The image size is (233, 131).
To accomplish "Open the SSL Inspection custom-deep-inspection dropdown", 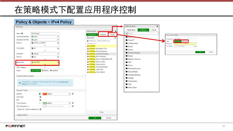I will coord(57,106).
